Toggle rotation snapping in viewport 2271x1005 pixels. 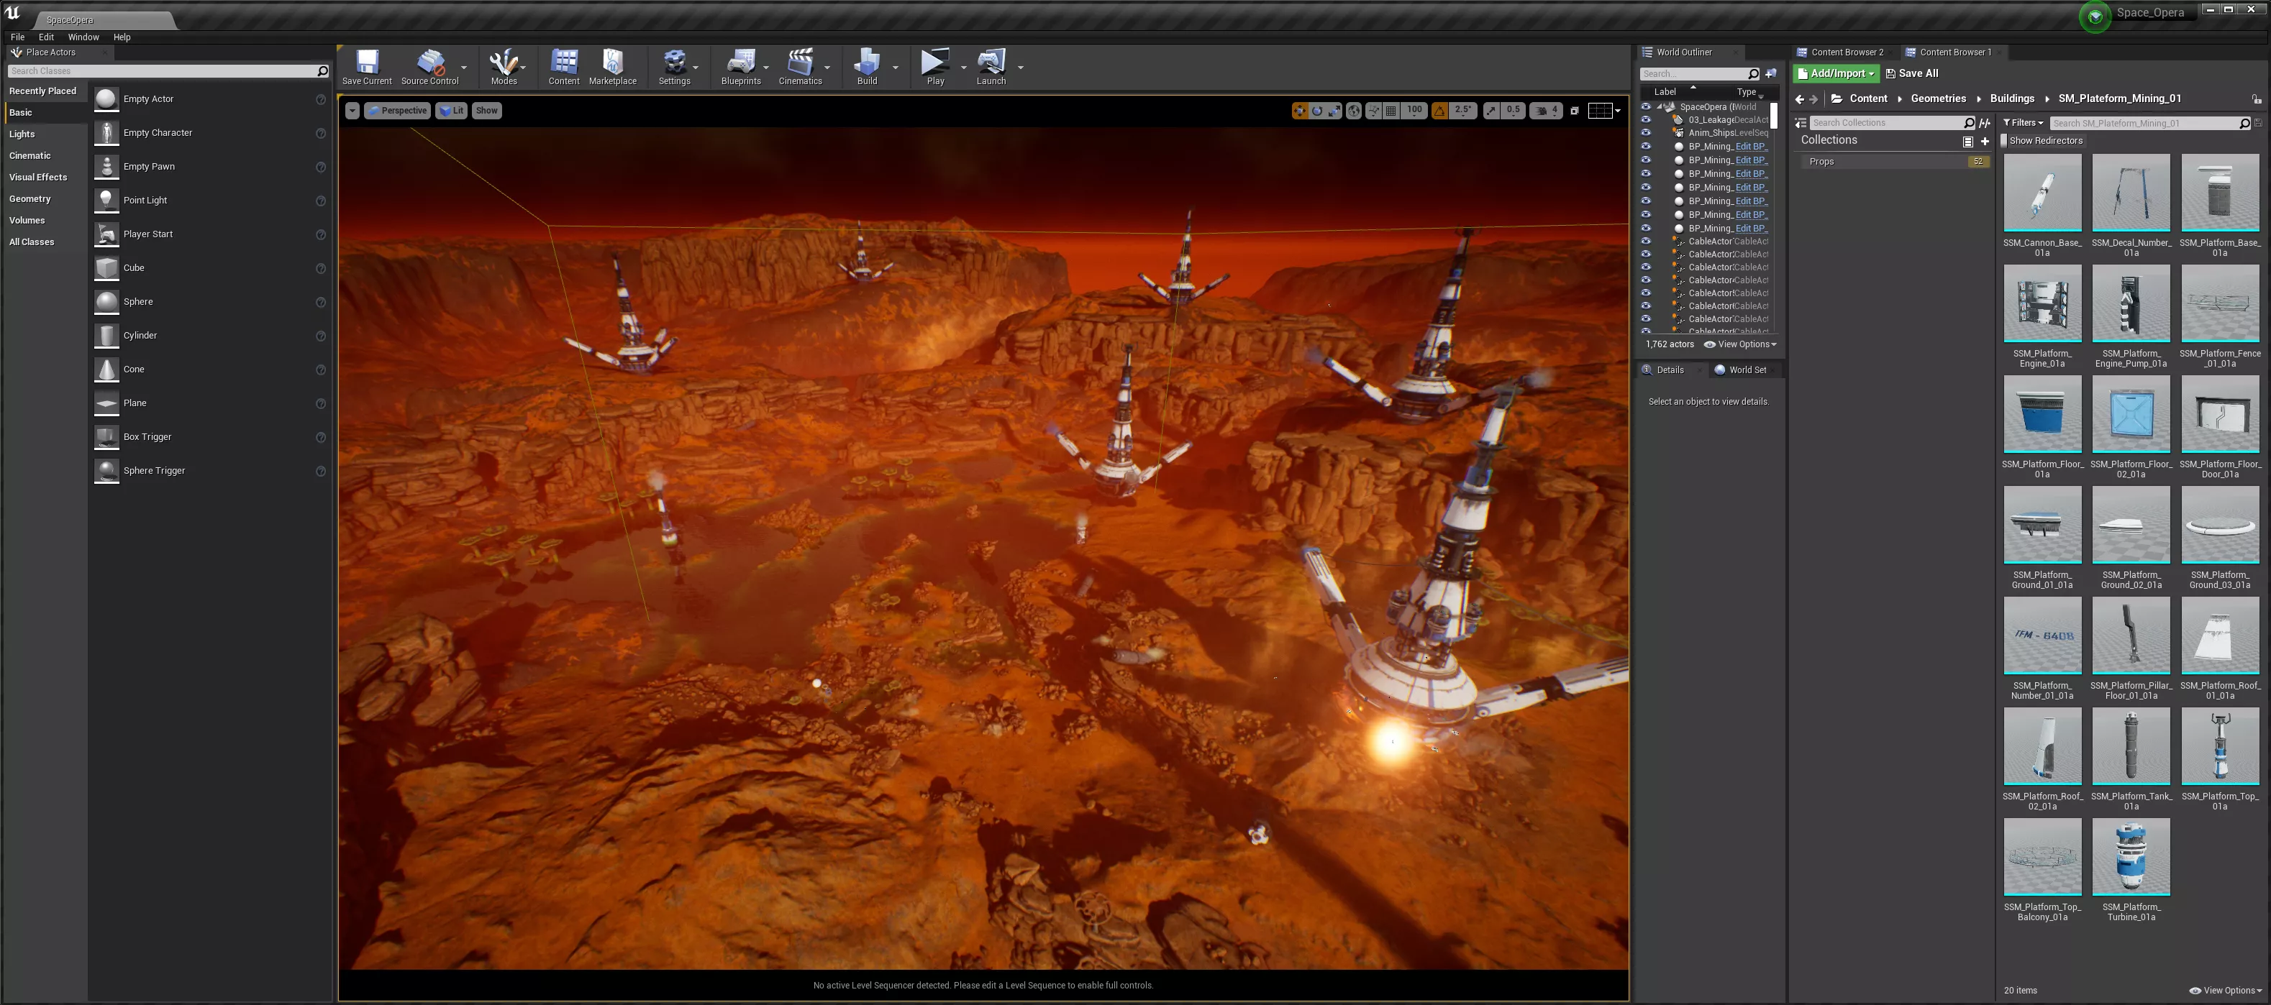pyautogui.click(x=1439, y=111)
